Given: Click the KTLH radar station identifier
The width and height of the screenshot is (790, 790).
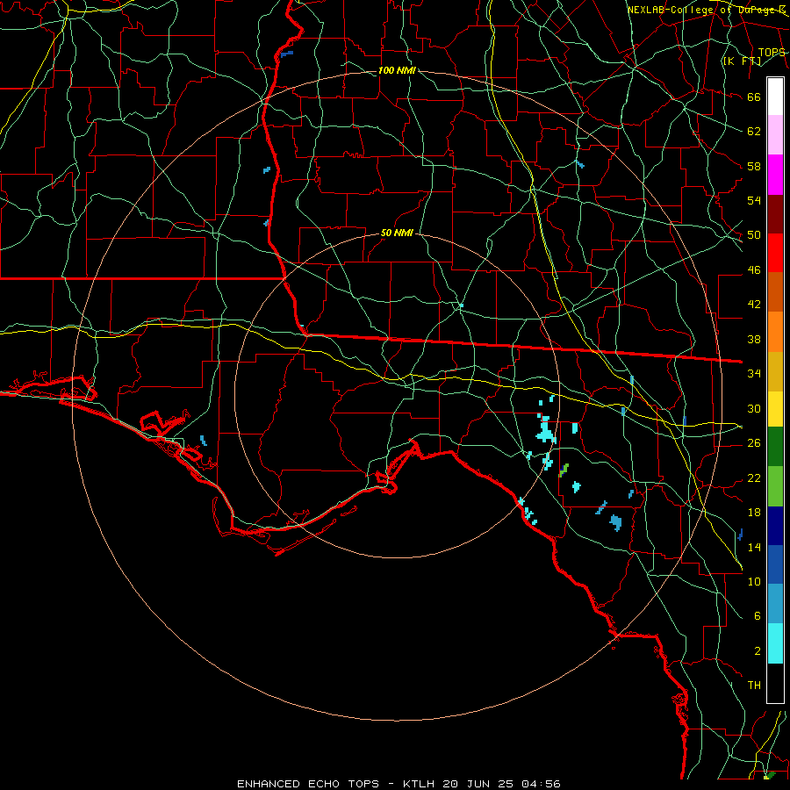Looking at the screenshot, I should tap(420, 784).
